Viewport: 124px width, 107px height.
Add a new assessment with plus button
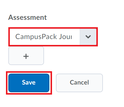(26, 56)
